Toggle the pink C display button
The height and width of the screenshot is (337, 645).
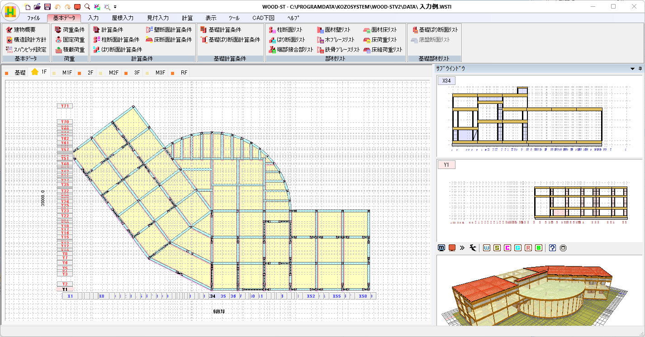507,248
